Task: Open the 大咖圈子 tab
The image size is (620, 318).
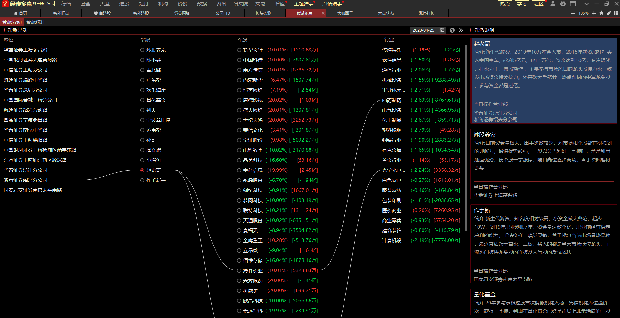Action: point(345,13)
